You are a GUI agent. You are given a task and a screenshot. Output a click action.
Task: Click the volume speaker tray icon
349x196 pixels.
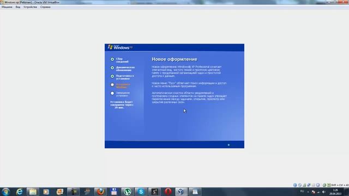324,192
